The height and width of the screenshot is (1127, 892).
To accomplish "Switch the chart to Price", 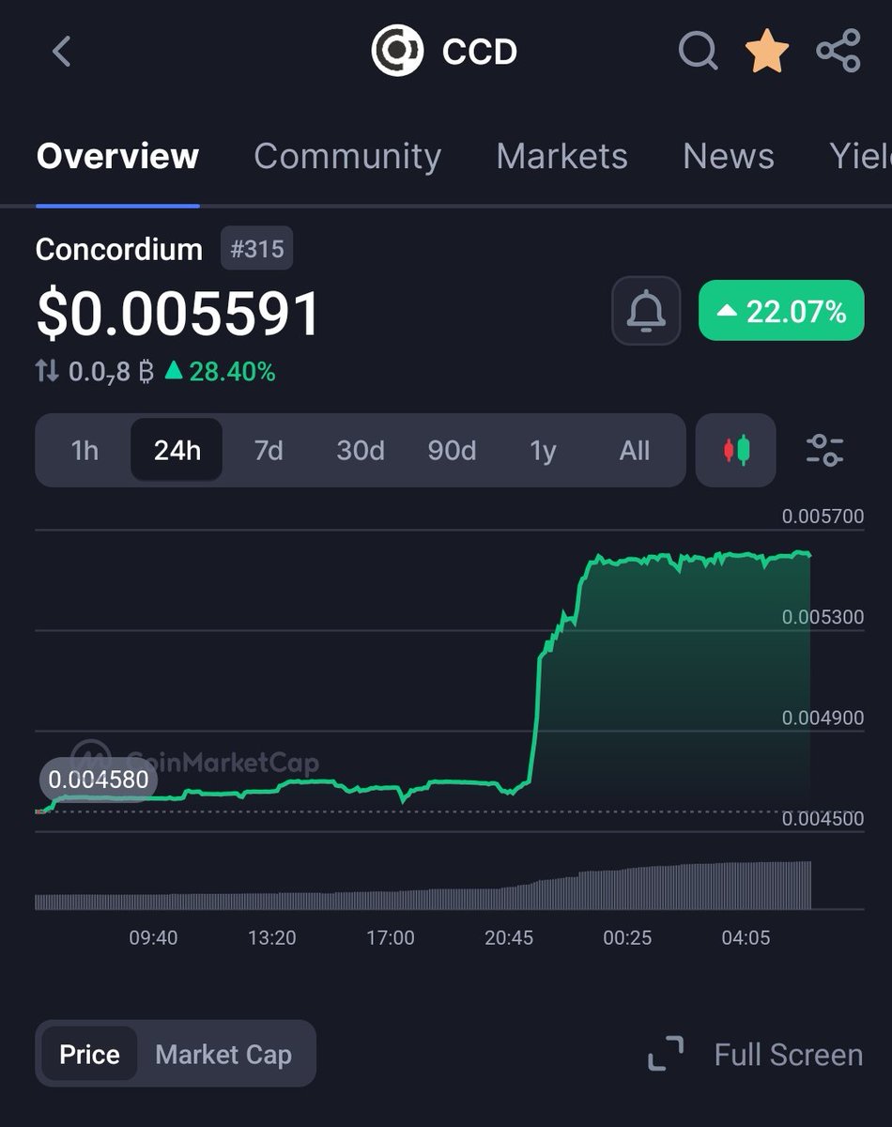I will [x=89, y=1054].
